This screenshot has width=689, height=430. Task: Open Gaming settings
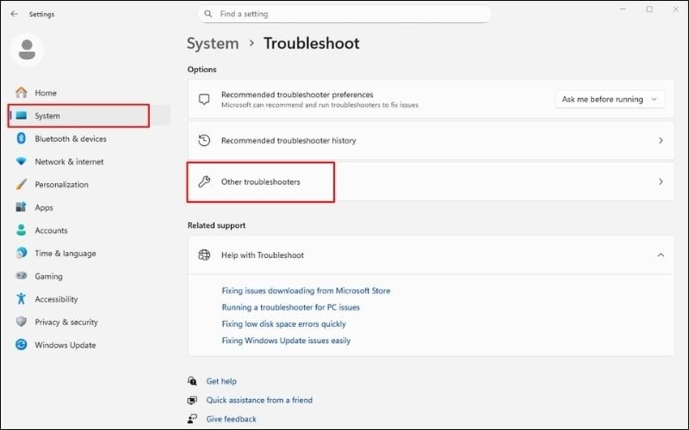coord(49,276)
